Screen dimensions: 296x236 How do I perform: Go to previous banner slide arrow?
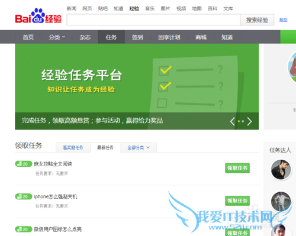click(x=233, y=121)
